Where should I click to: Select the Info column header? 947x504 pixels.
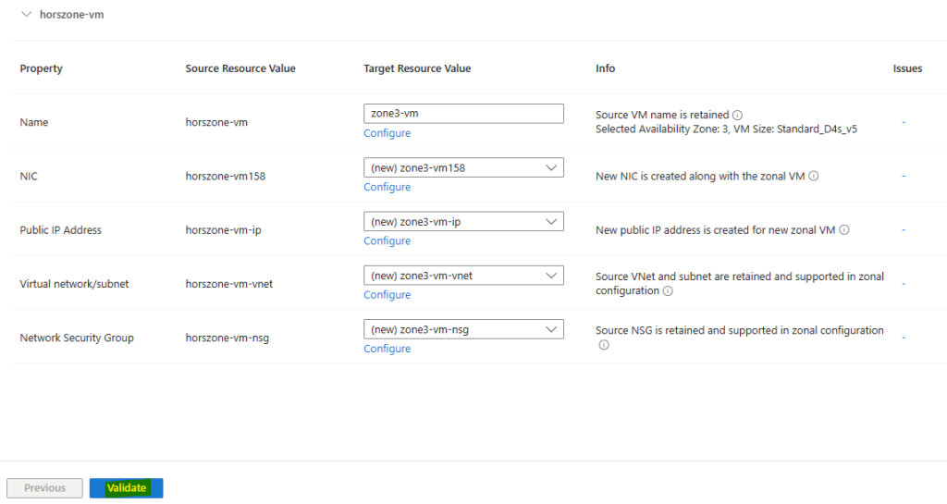pyautogui.click(x=605, y=68)
